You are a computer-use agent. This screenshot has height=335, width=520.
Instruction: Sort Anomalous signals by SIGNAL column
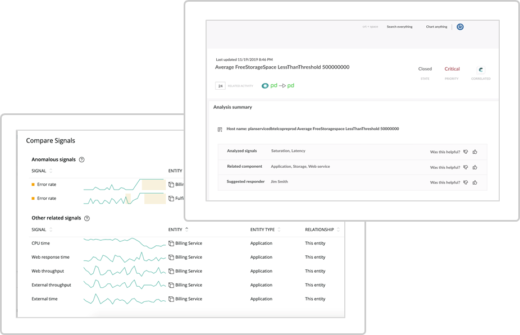pos(51,171)
